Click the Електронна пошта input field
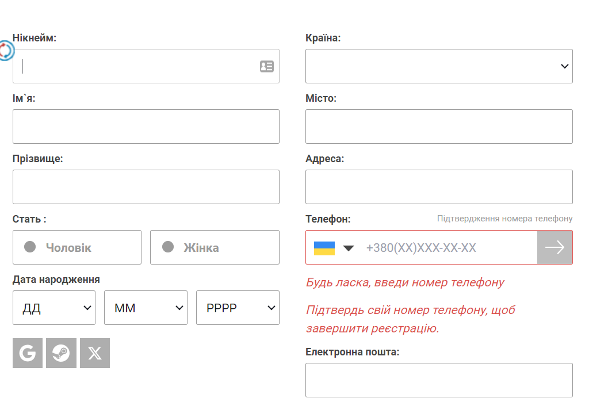589x406 pixels. (x=439, y=380)
